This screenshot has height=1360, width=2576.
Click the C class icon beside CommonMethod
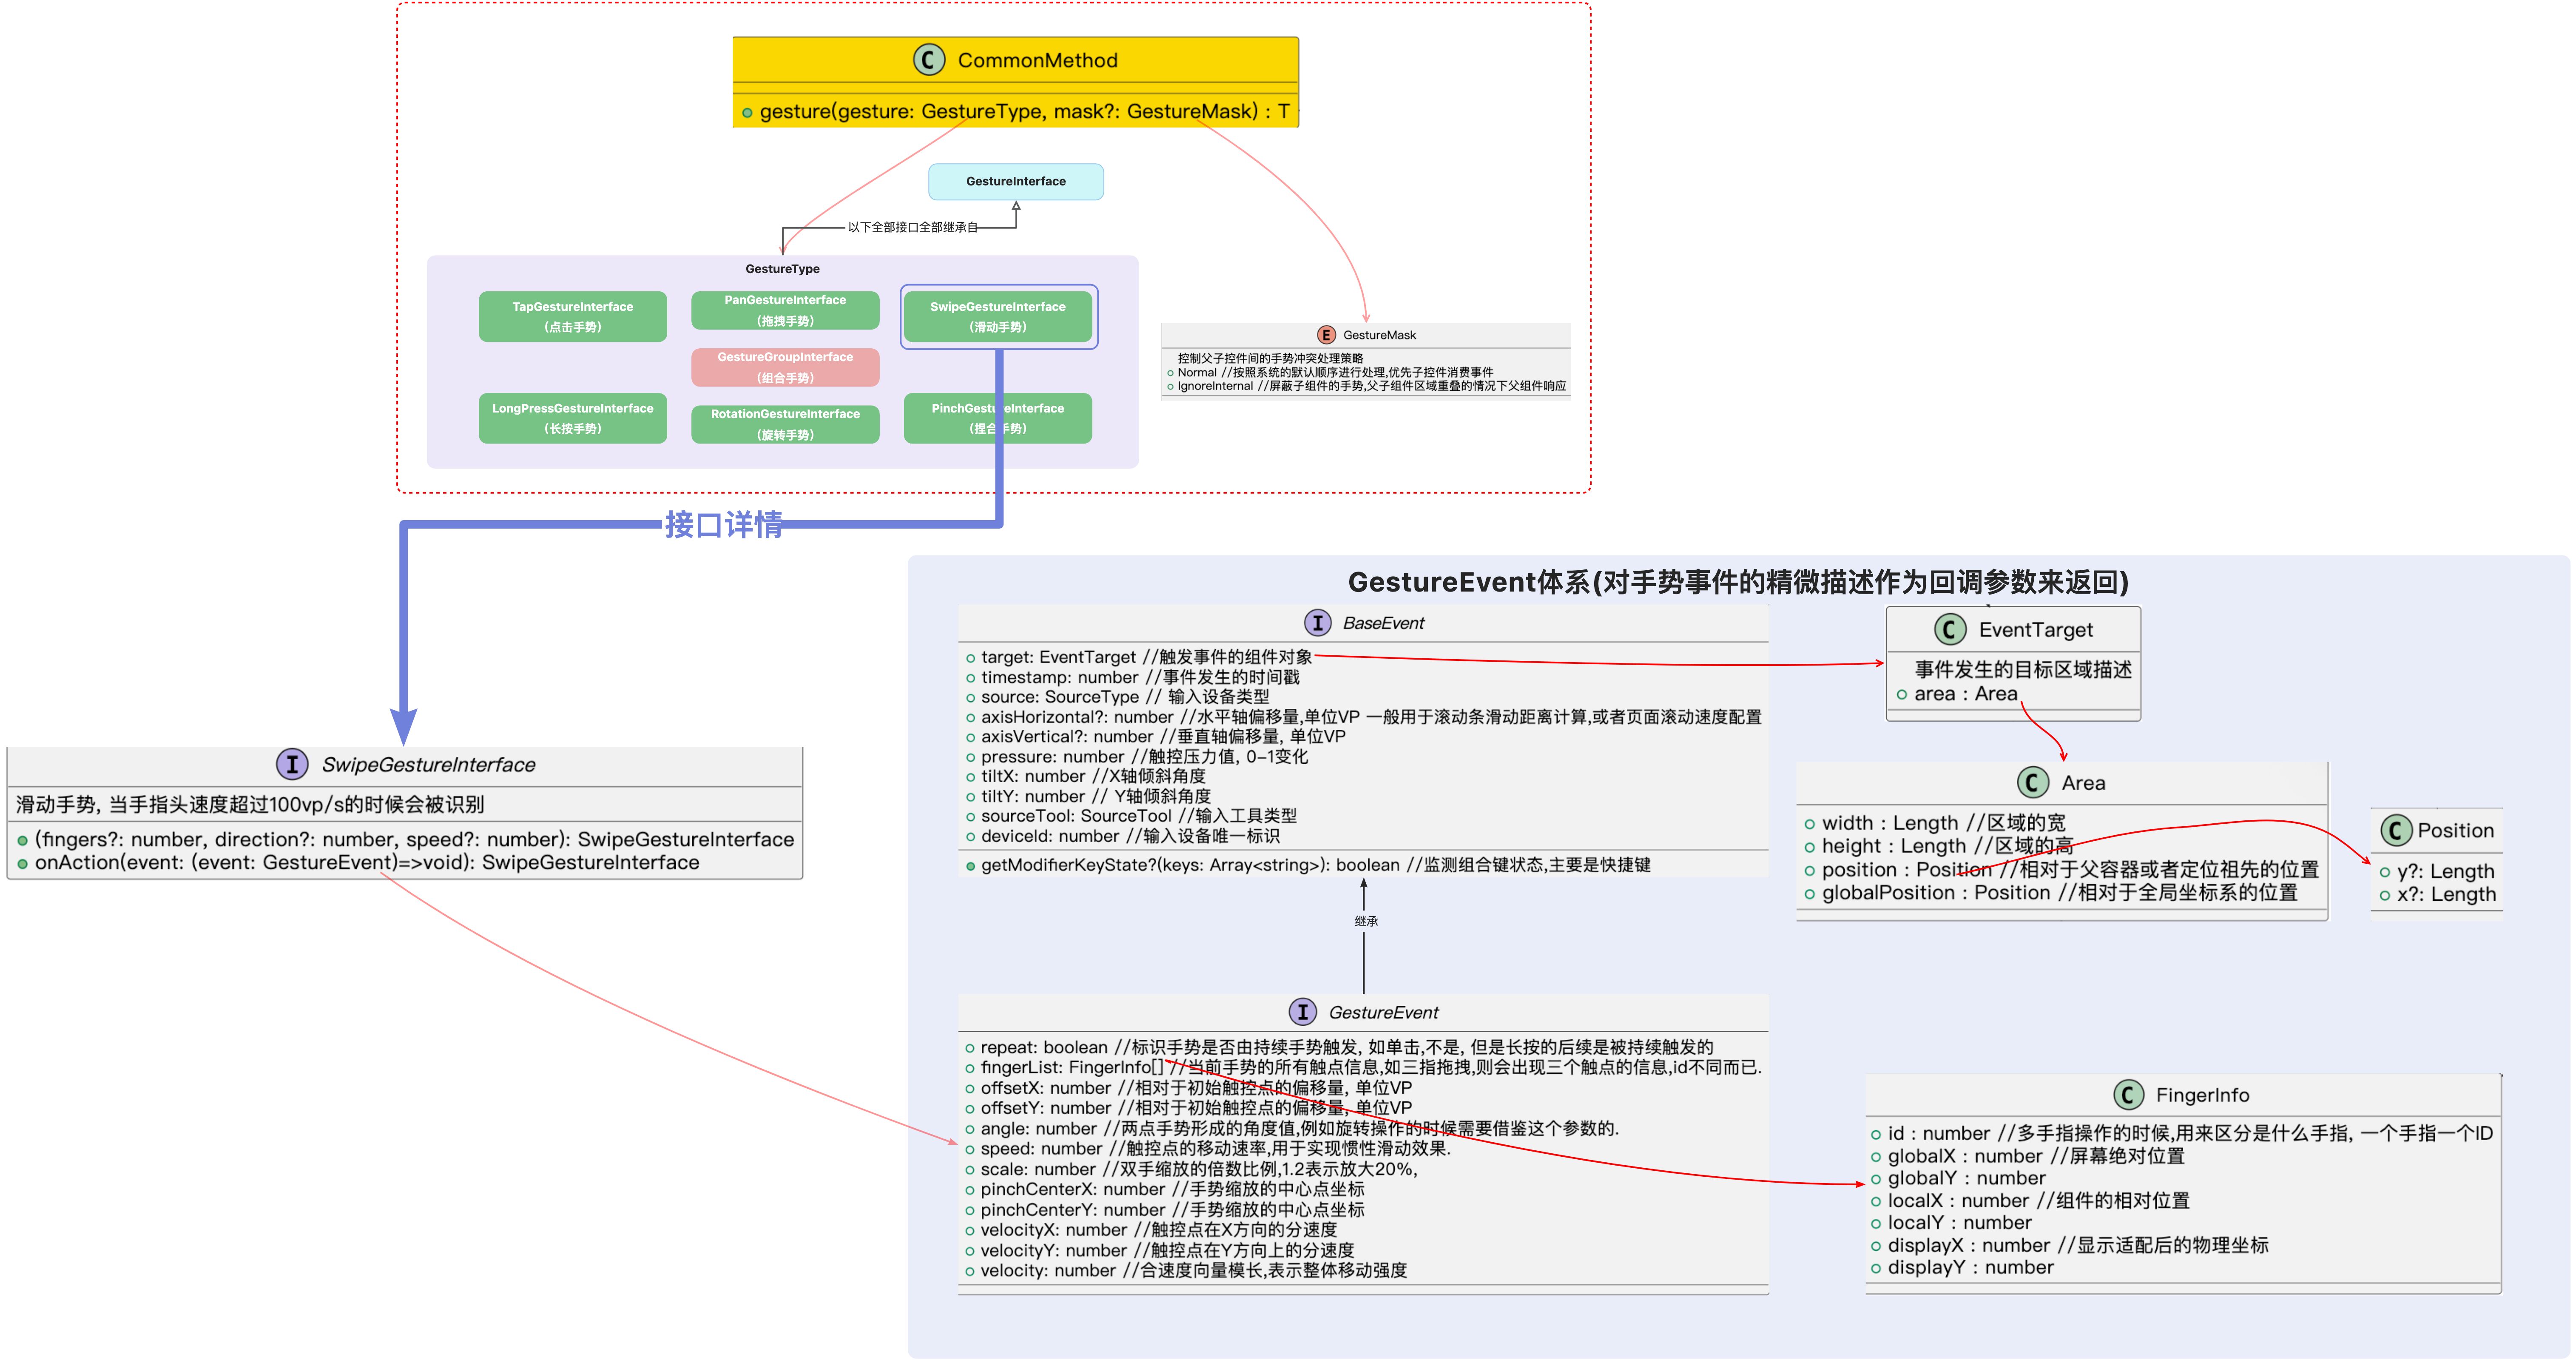pyautogui.click(x=929, y=60)
